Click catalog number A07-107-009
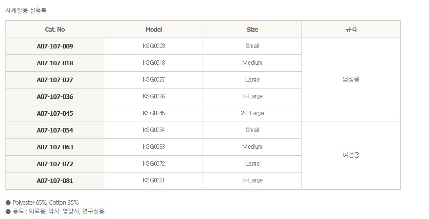 [55, 46]
